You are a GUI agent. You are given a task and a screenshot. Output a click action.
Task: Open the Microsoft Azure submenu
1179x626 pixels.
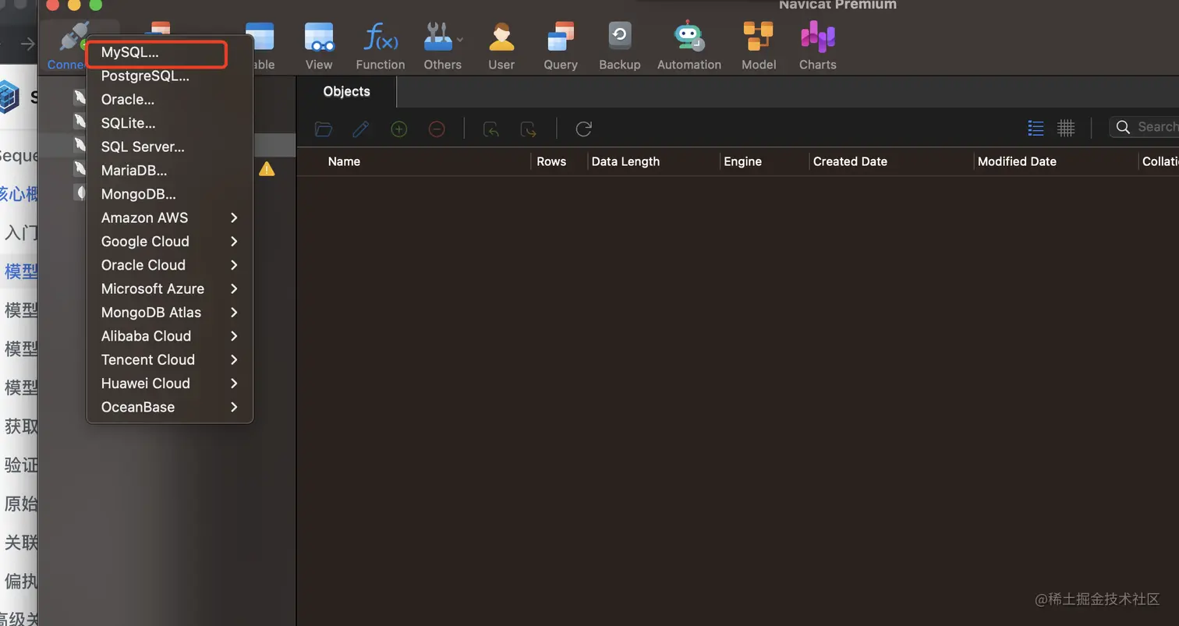pyautogui.click(x=169, y=288)
